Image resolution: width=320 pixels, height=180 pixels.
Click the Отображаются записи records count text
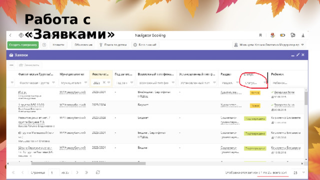pyautogui.click(x=256, y=172)
